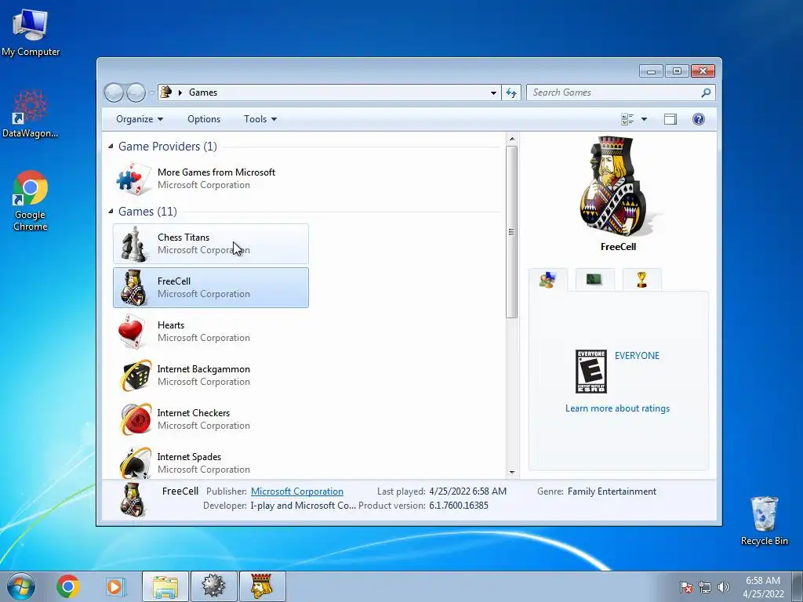Viewport: 803px width, 602px height.
Task: Select the Hearts title text
Action: coord(170,325)
